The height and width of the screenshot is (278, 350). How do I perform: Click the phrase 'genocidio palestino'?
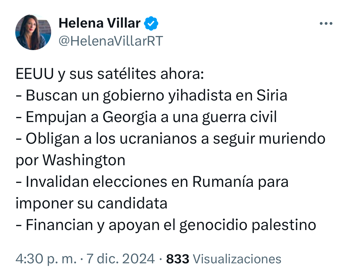(x=248, y=225)
